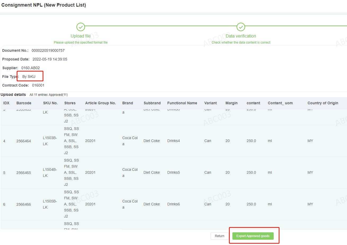Click the Drinks5 functional name cell

click(173, 172)
